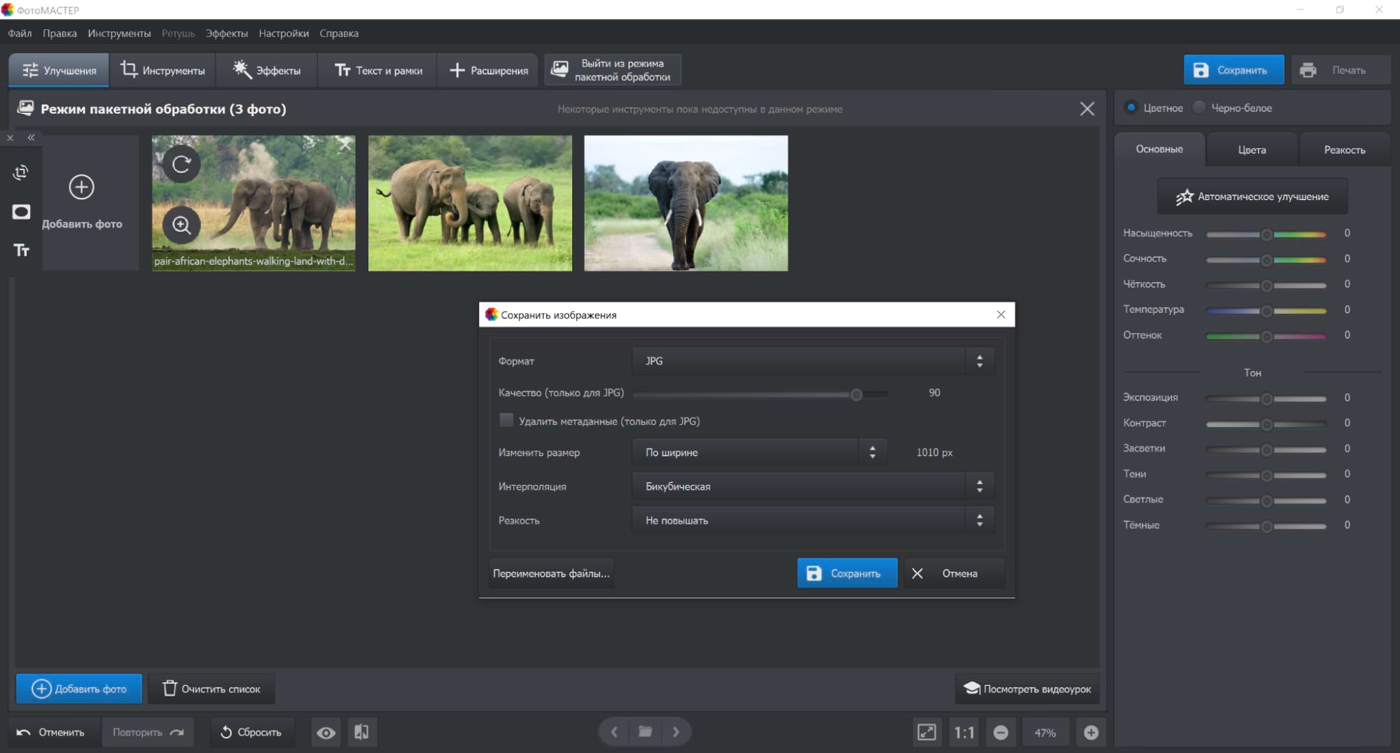Screen dimensions: 1400x753
Task: Zoom in with the plus icon
Action: pos(1090,732)
